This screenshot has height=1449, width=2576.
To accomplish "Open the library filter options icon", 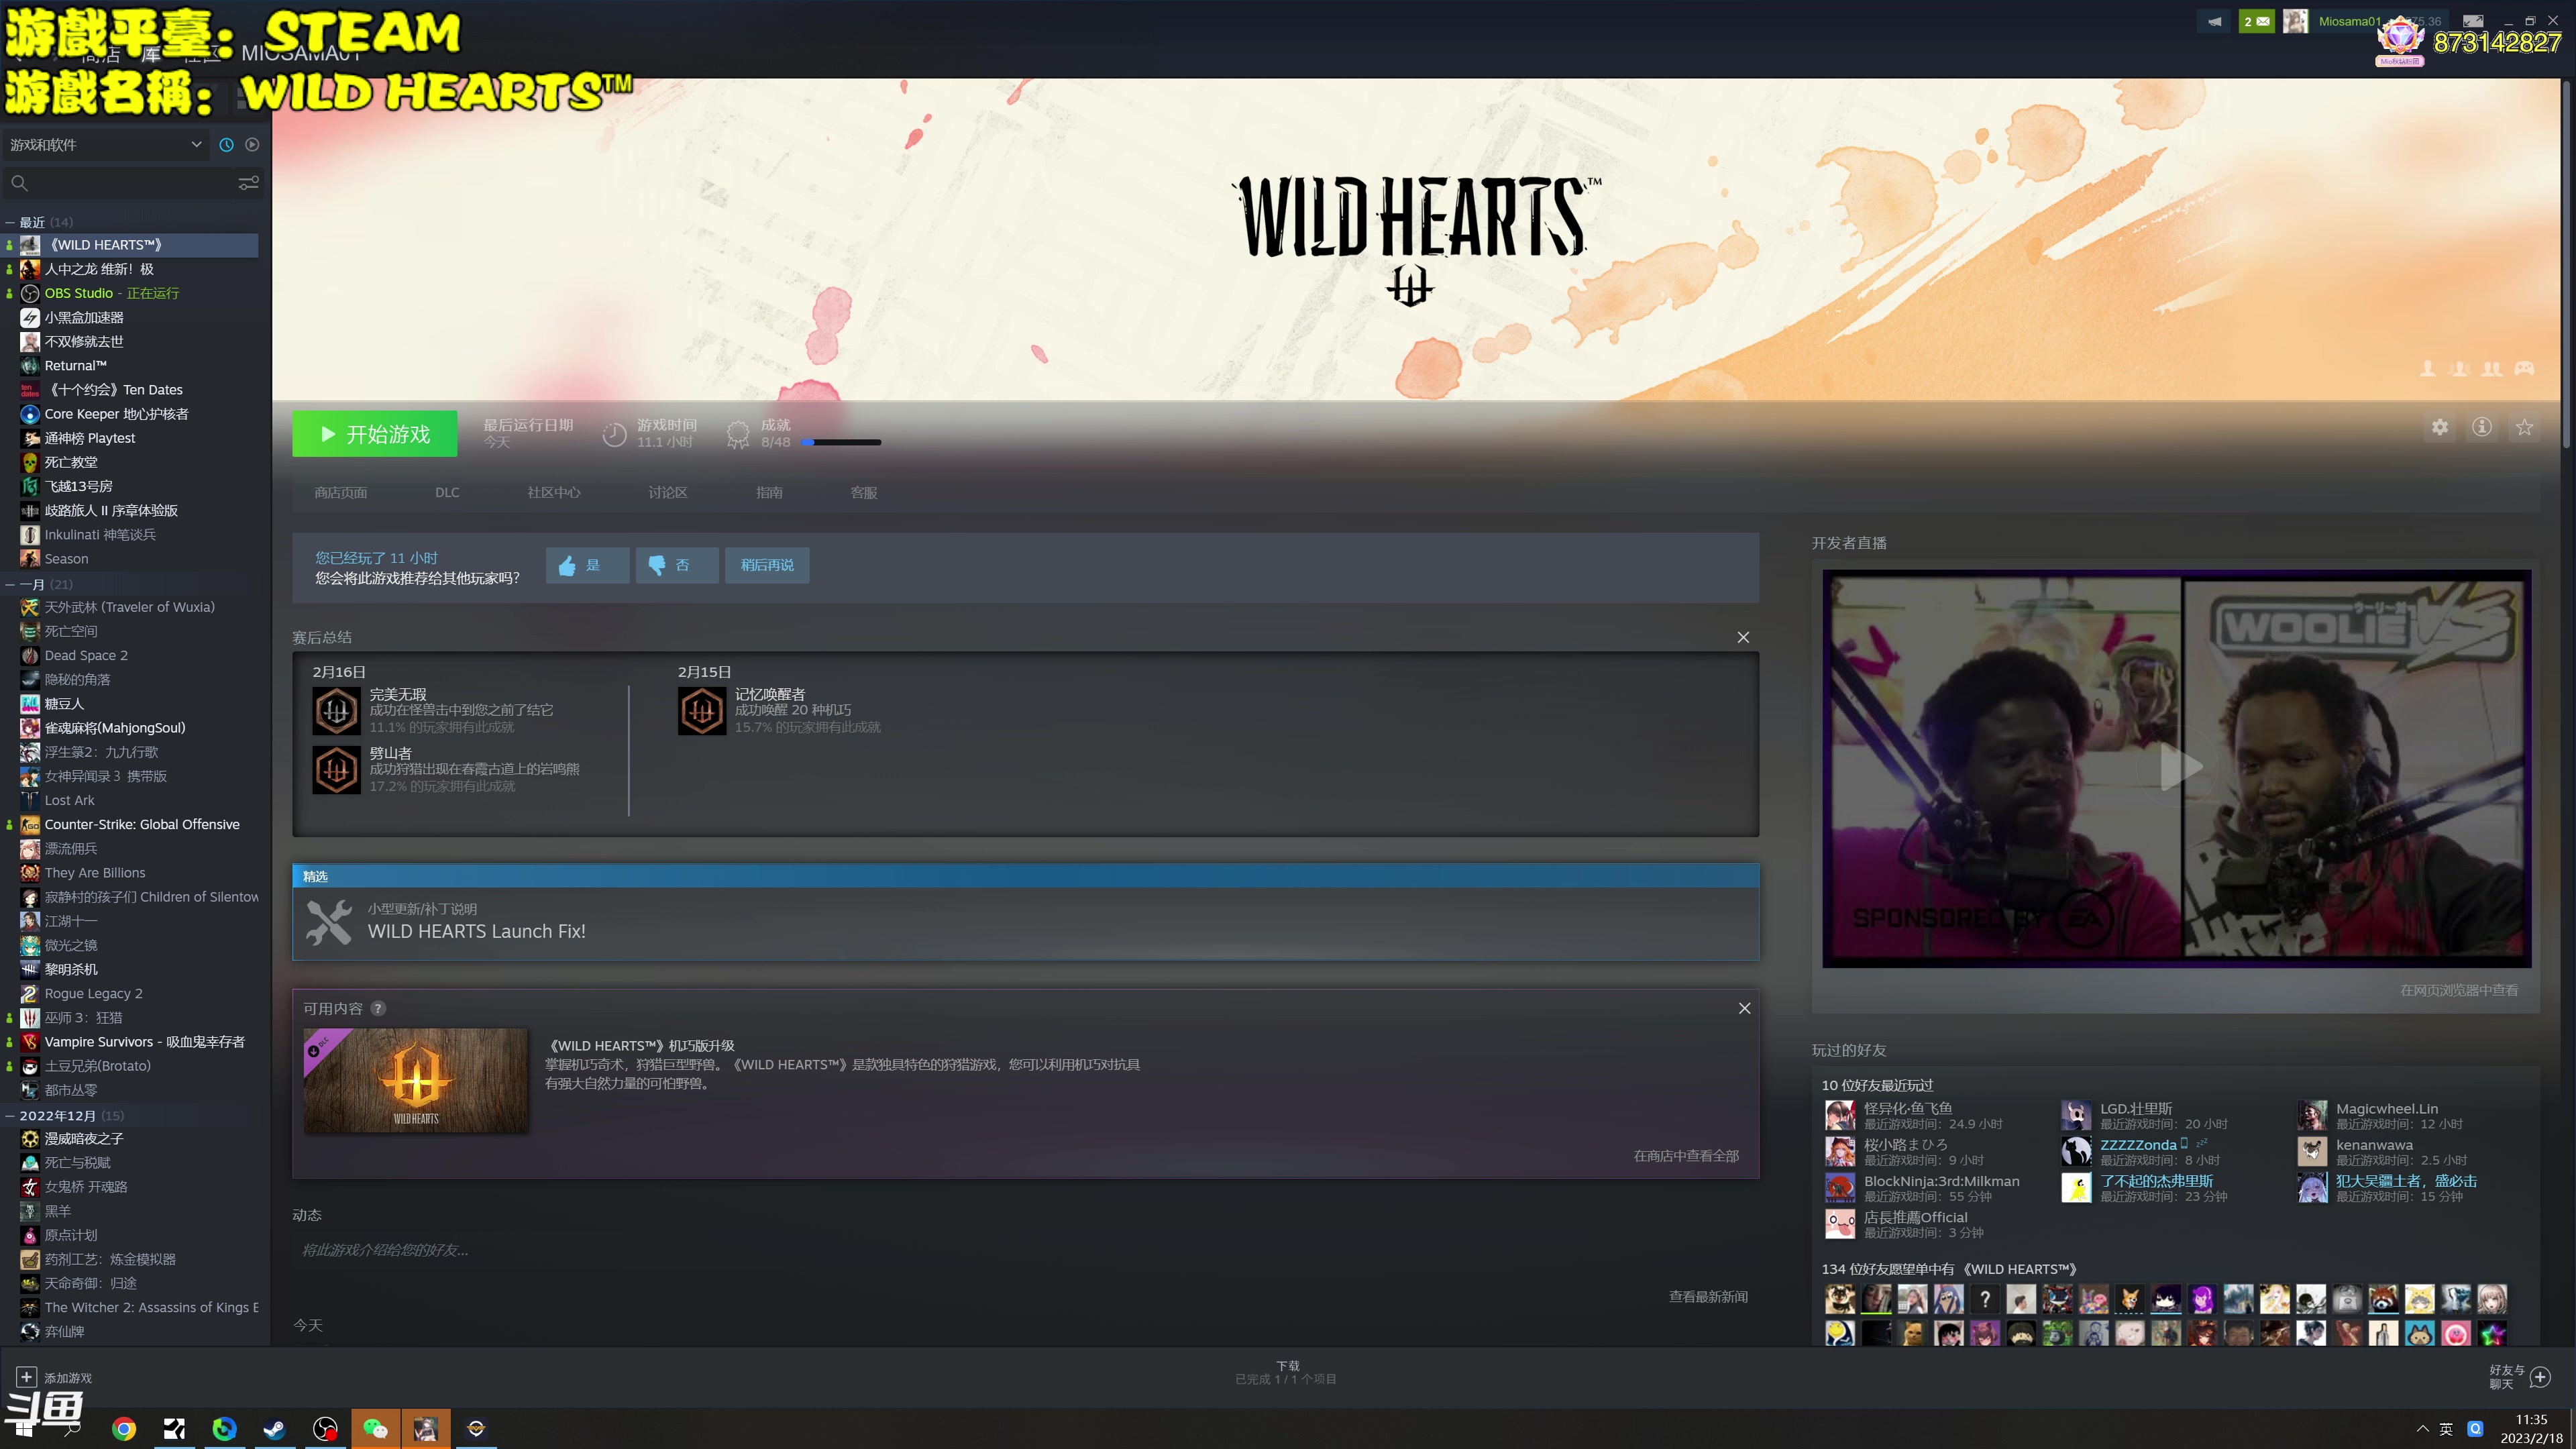I will [x=248, y=183].
